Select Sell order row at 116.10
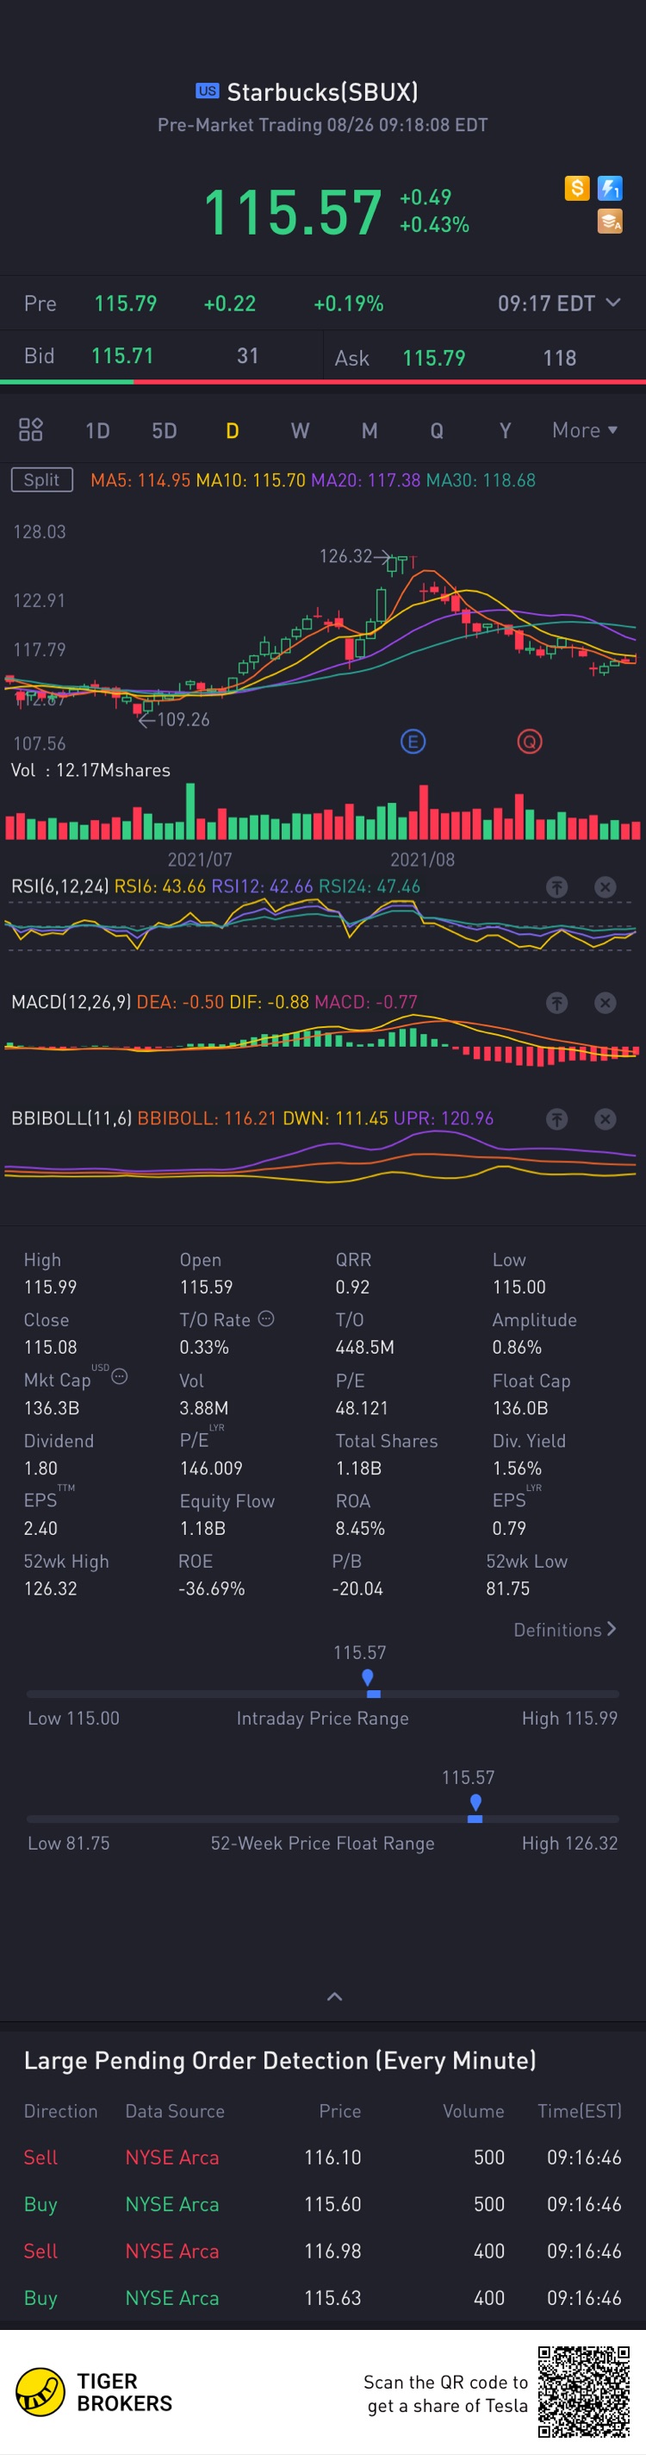Screen dimensions: 646x2455 (x=322, y=2158)
